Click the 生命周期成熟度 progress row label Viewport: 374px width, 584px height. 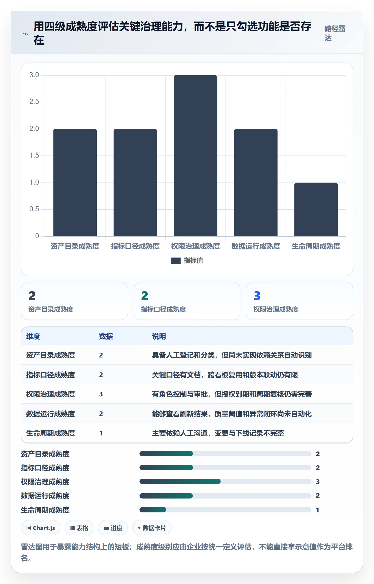click(x=45, y=510)
